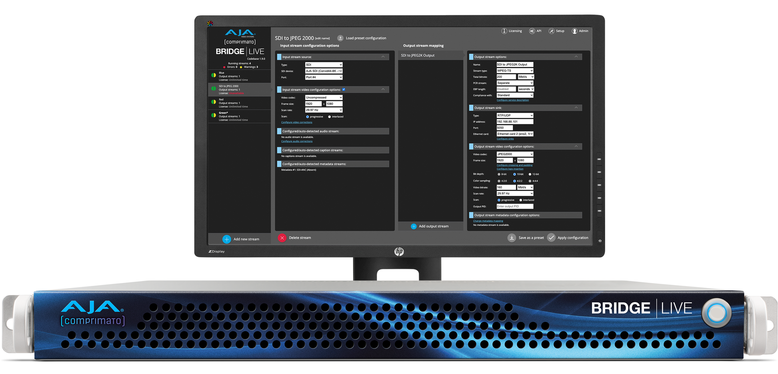Viewport: 778px width, 374px height.
Task: Open the Port #4 dropdown
Action: (x=324, y=77)
